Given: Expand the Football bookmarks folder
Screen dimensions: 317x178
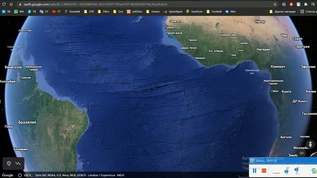Looking at the screenshot, I should click(214, 12).
